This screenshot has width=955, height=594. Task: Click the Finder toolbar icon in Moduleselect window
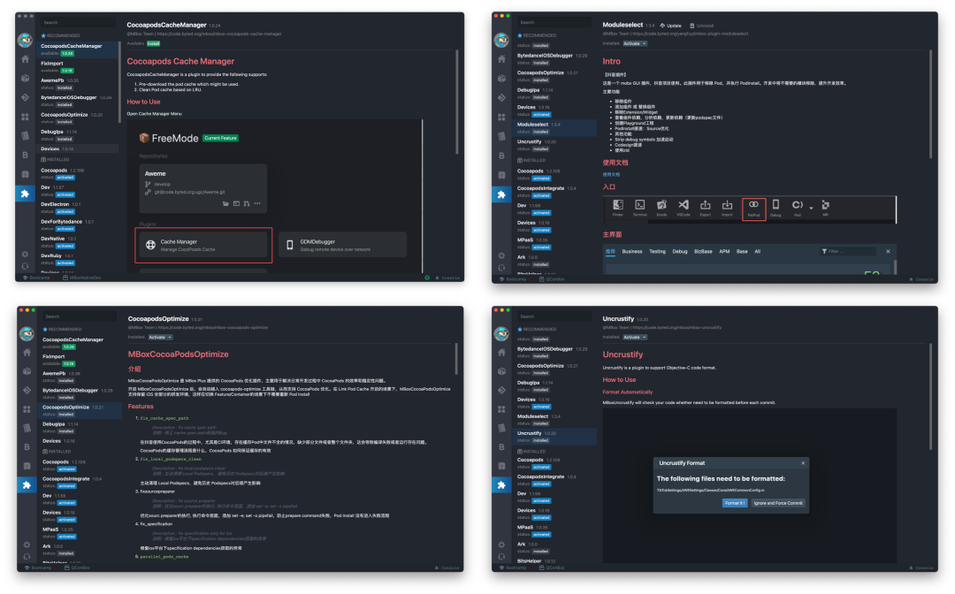(x=617, y=208)
